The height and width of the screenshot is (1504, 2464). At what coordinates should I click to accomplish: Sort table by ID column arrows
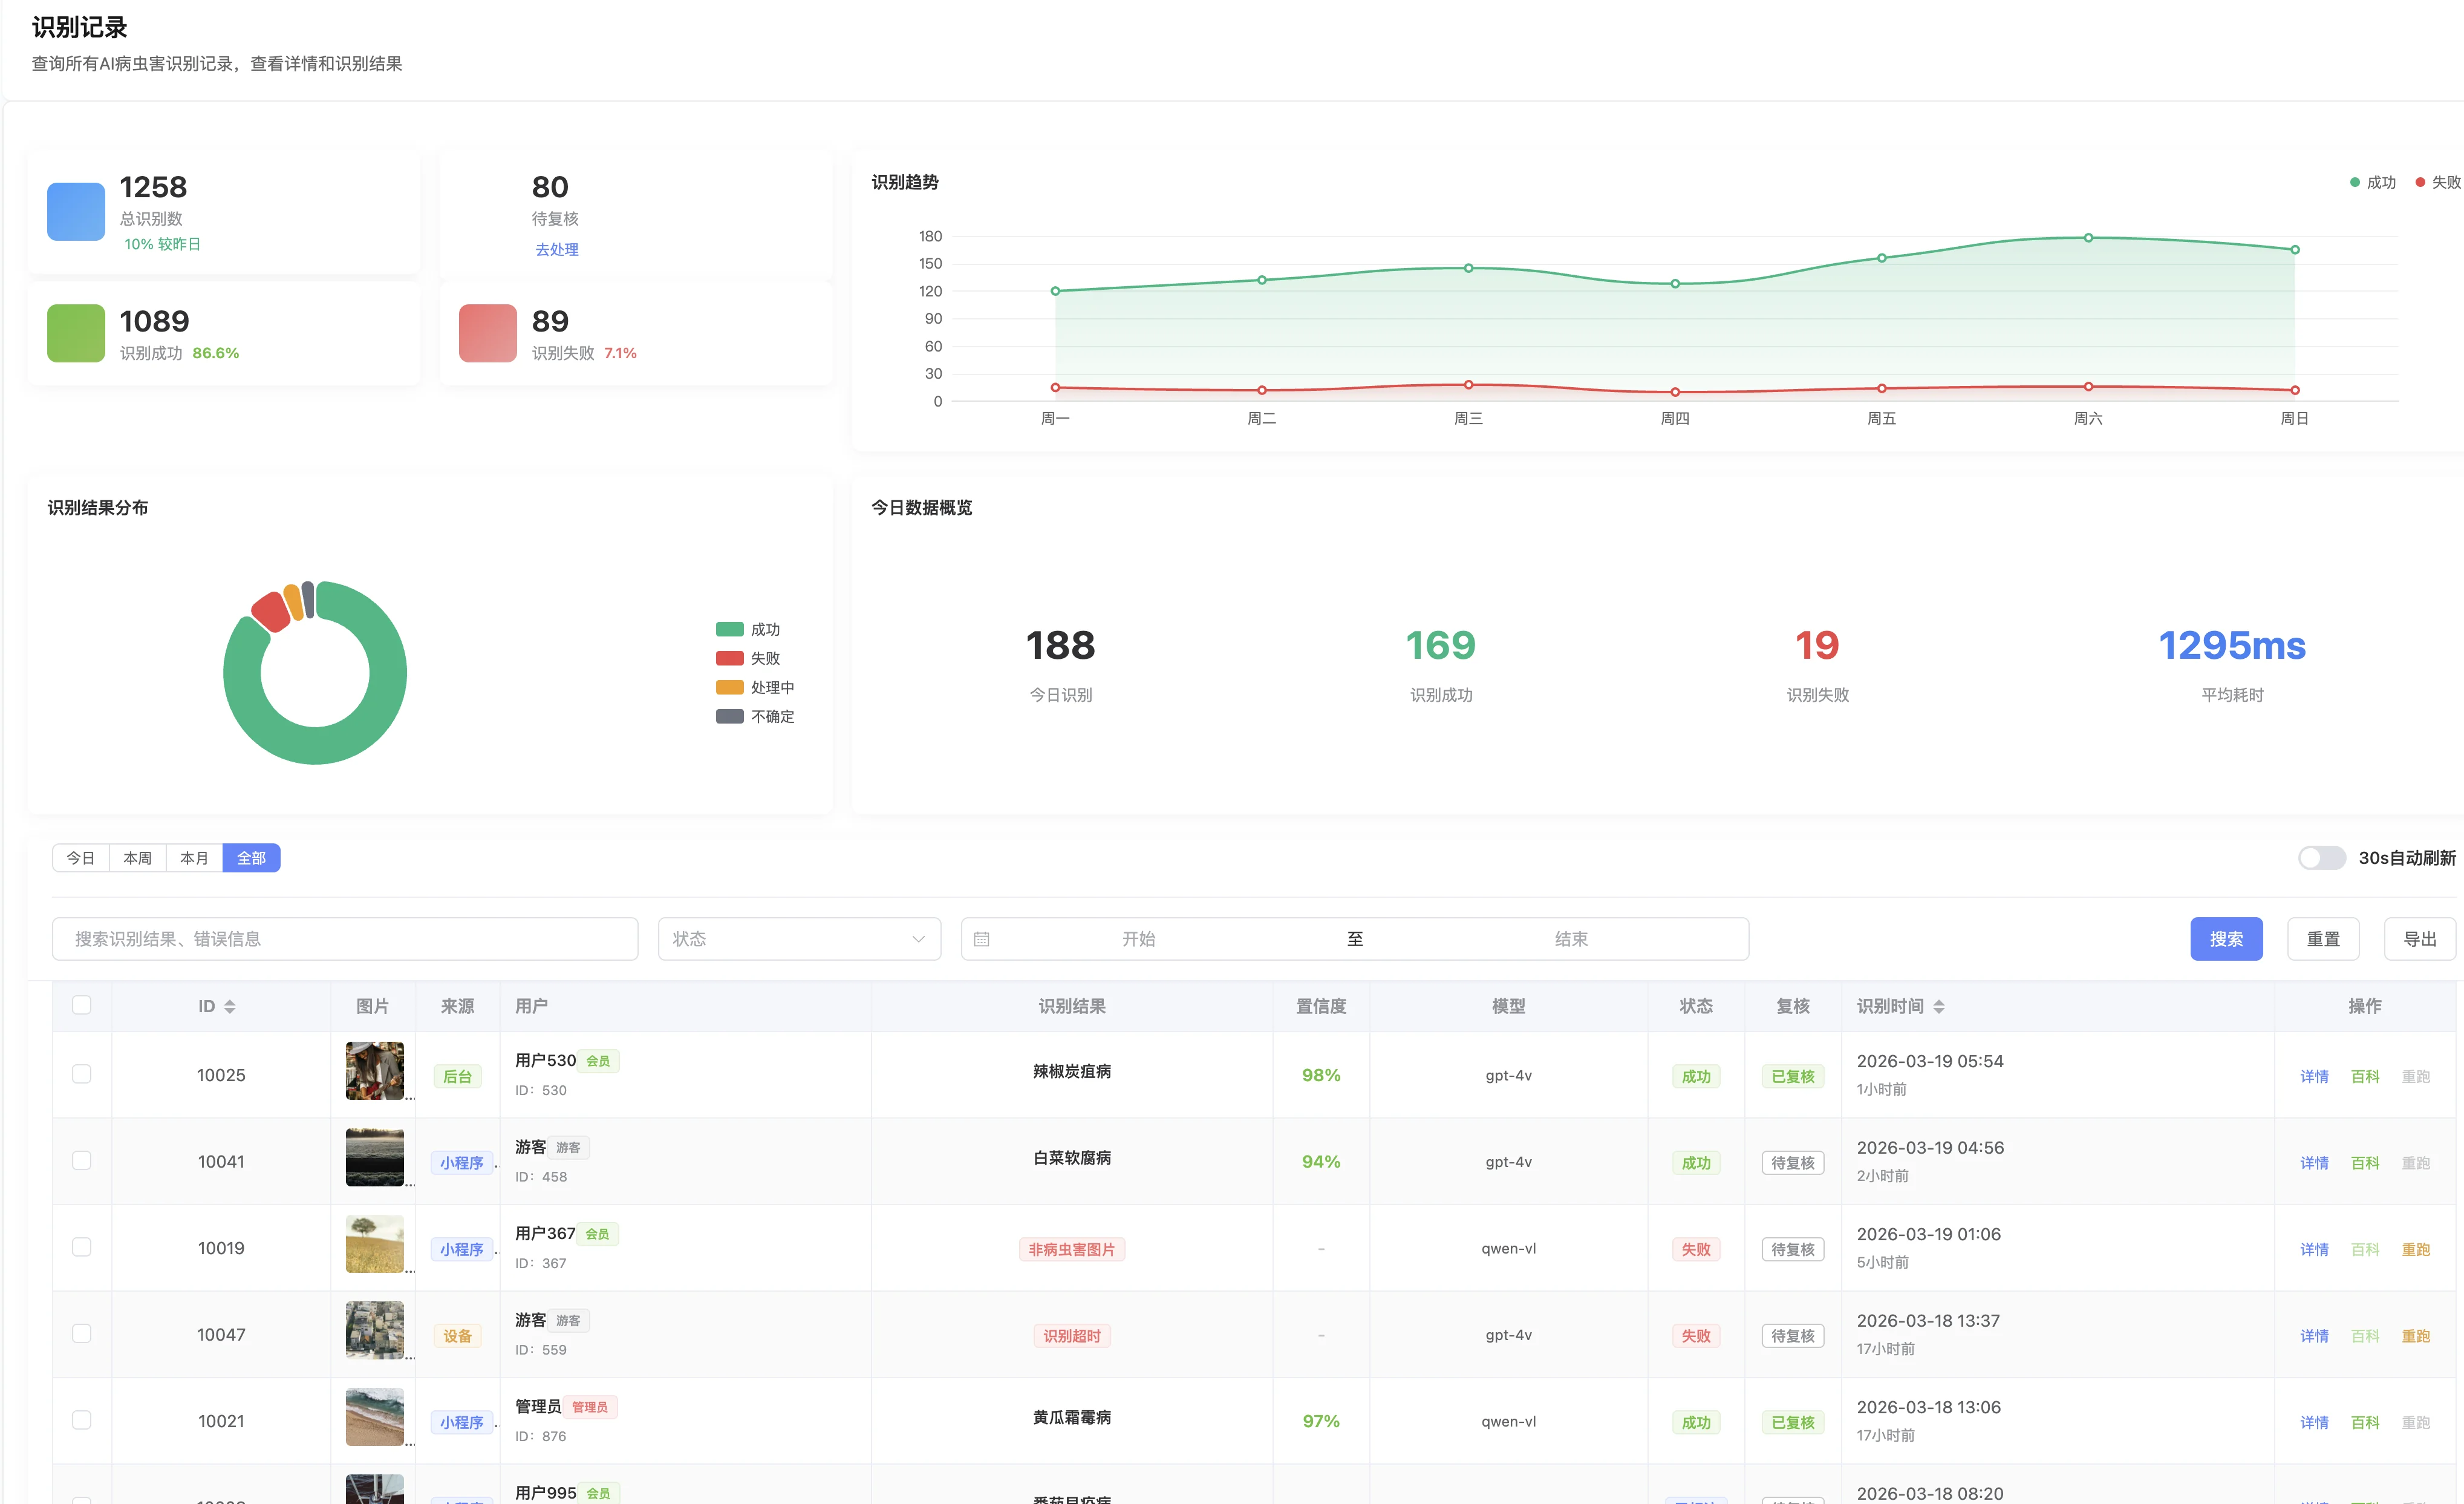230,1007
